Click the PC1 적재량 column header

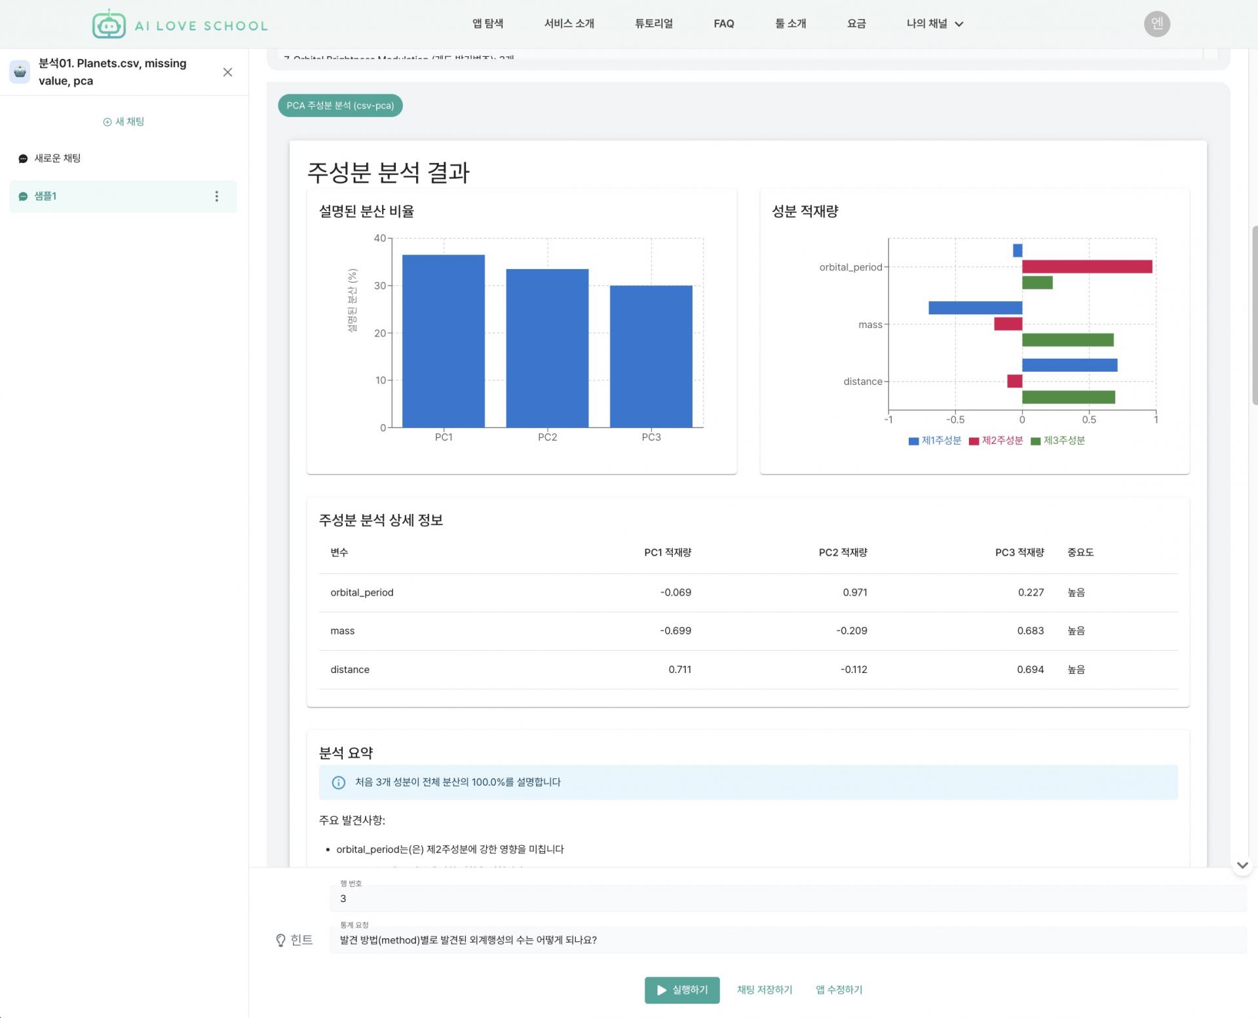pyautogui.click(x=668, y=553)
